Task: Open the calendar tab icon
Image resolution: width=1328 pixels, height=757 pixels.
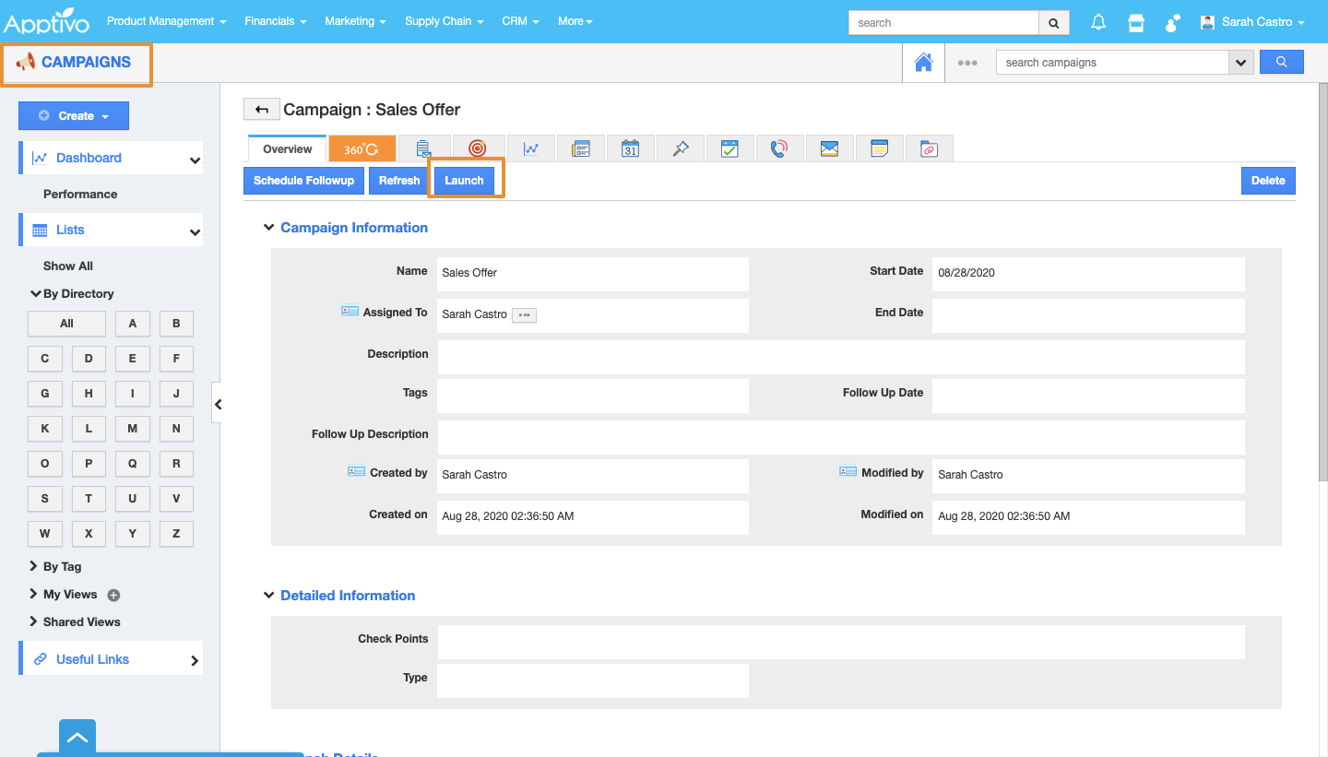Action: [x=630, y=148]
